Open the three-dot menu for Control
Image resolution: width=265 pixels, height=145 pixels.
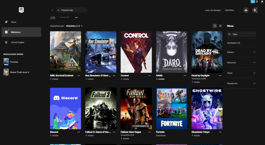pos(150,76)
